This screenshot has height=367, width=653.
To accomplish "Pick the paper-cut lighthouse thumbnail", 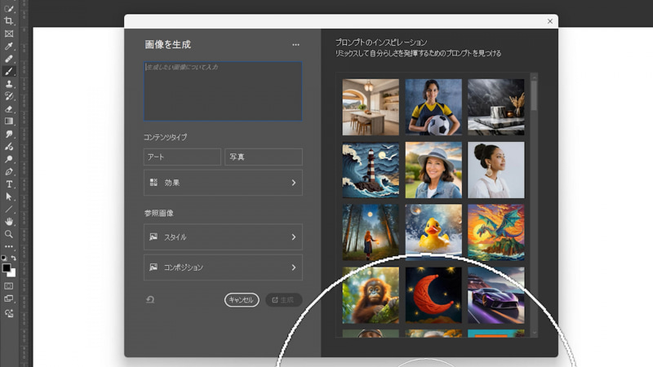I will (371, 170).
